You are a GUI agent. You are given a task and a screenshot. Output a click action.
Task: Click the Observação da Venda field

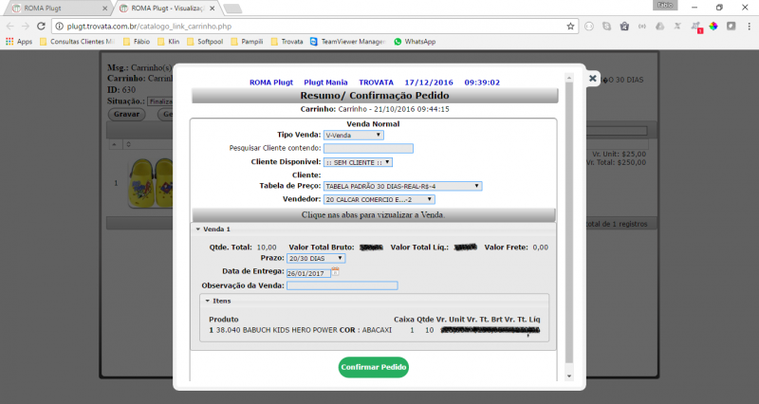[342, 285]
